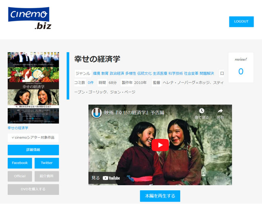
Task: Open the 見る YouTube logo link
Action: pos(106,178)
